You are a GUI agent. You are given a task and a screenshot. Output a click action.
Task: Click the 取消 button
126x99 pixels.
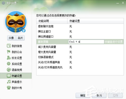tap(99, 95)
